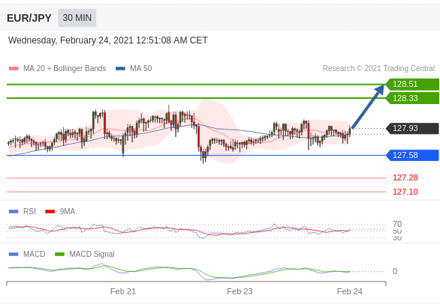The image size is (440, 304).
Task: Toggle the MA 20 + Bollinger Bands legend swatch
Action: (14, 69)
